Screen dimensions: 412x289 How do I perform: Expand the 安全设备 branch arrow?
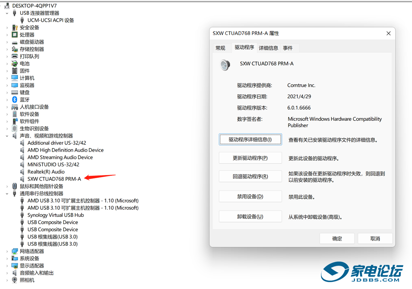[x=7, y=27]
